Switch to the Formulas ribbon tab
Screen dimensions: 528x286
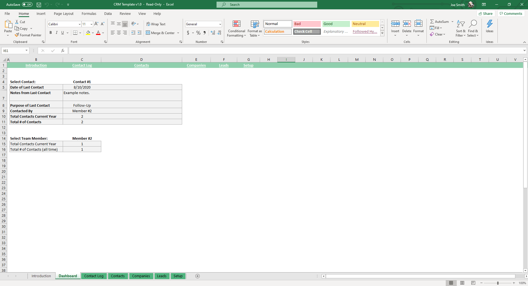pyautogui.click(x=89, y=14)
